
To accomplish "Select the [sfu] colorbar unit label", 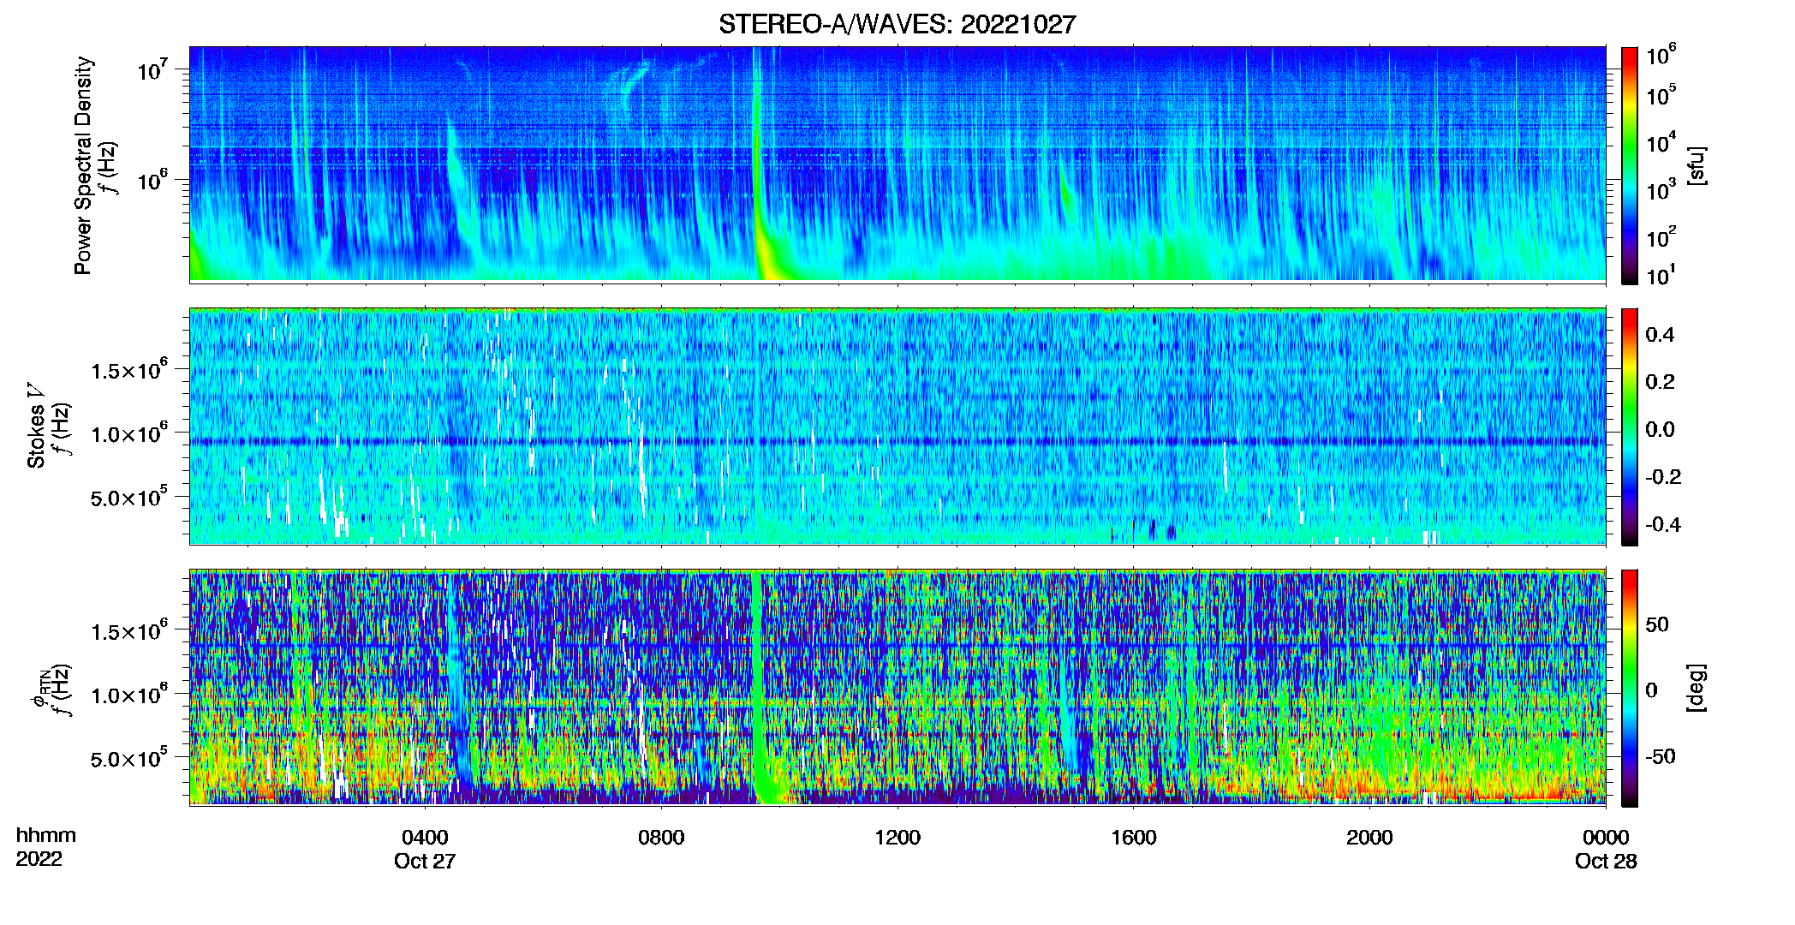I will (x=1696, y=165).
